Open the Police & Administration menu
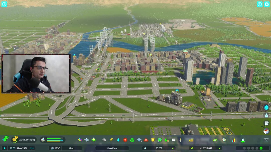This screenshot has height=152, width=271. pyautogui.click(x=153, y=140)
